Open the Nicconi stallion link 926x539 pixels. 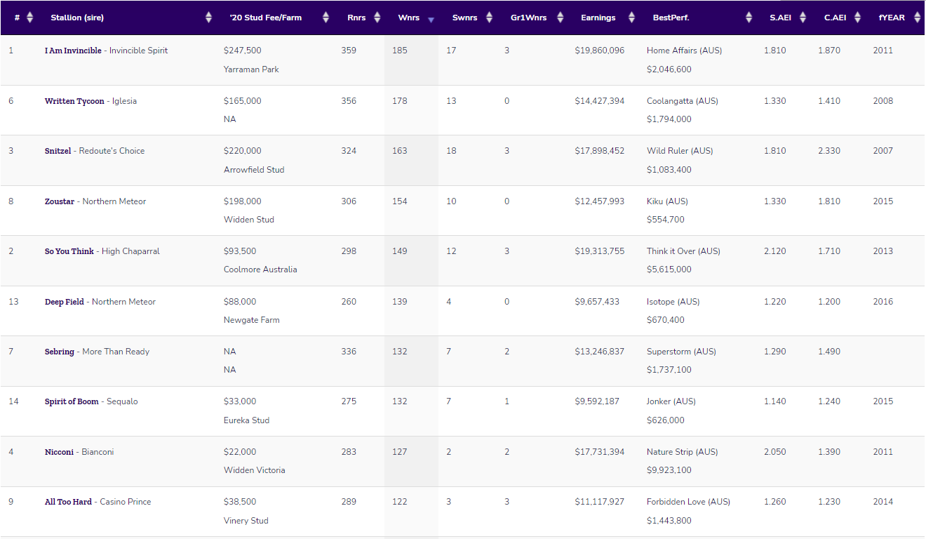tap(59, 452)
